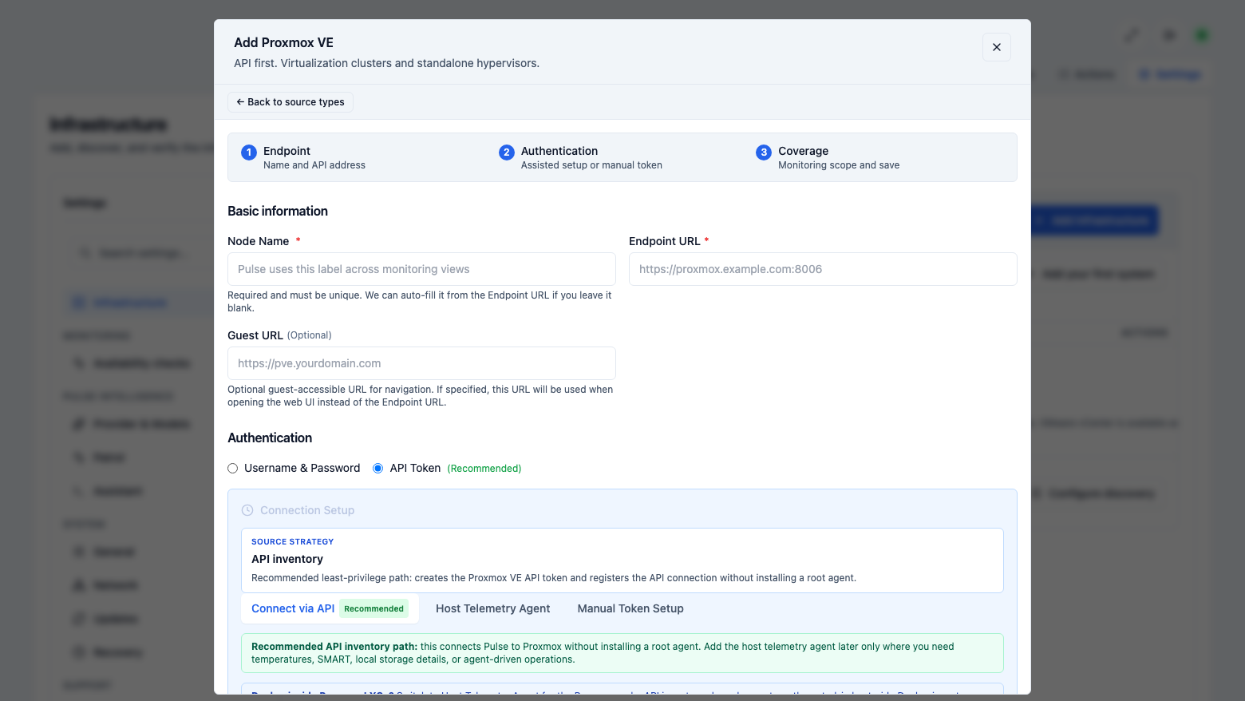
Task: Click the Basic information heading
Action: tap(278, 211)
